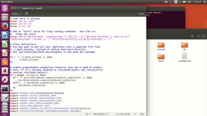Click the "alias l='ls -CF'" line
This screenshot has width=207, height=116.
point(21,26)
